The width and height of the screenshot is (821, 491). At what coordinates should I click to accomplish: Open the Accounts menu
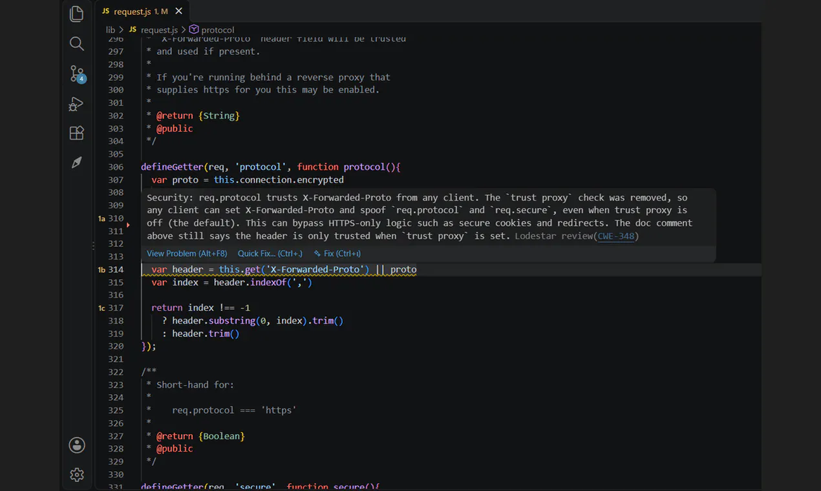coord(77,445)
